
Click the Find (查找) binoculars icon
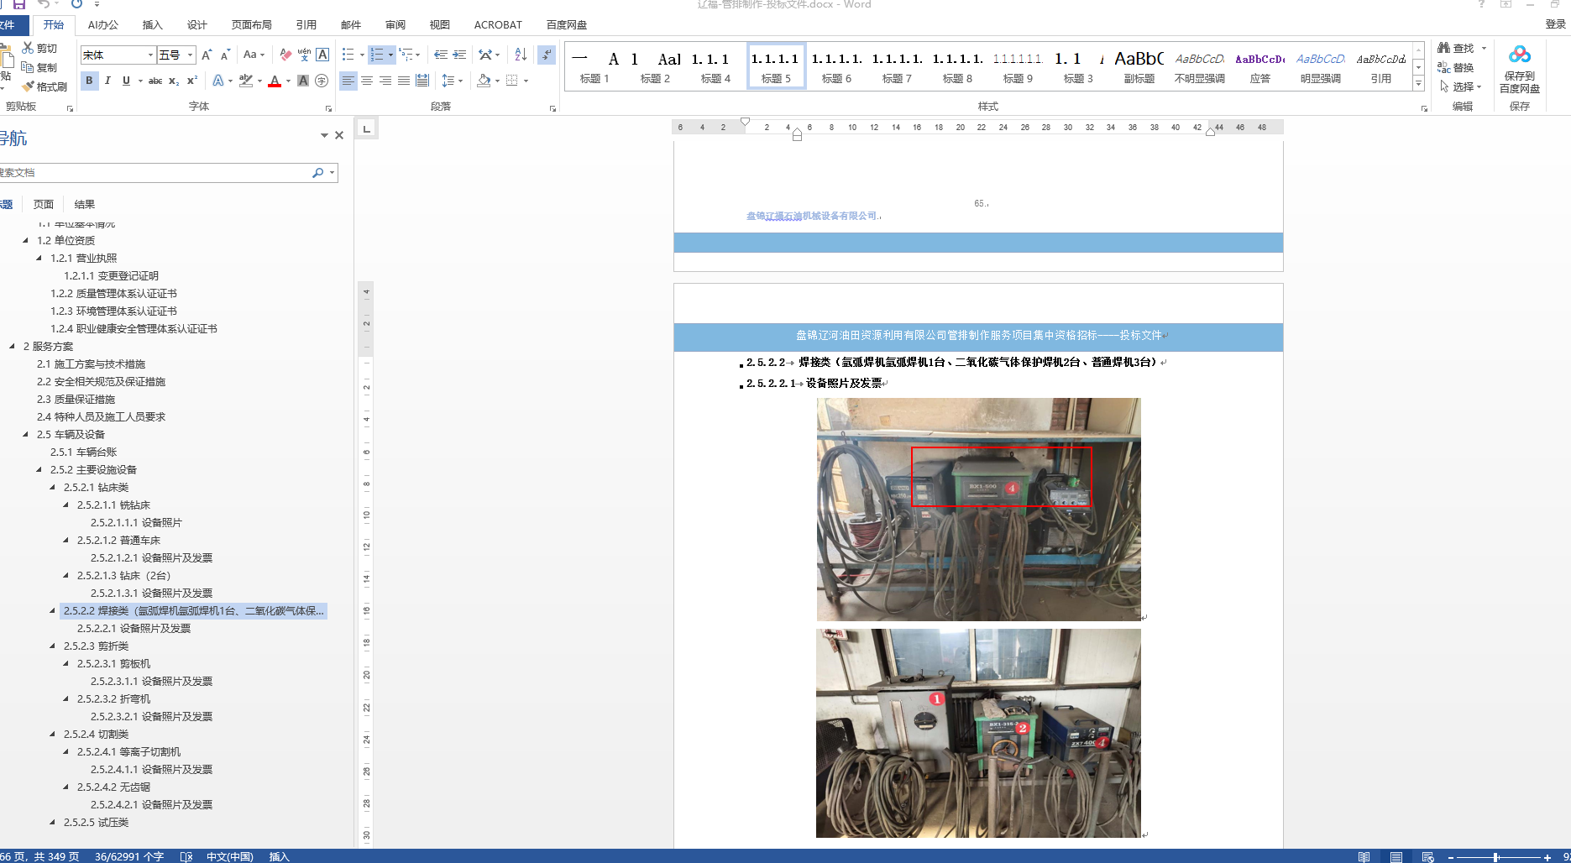(1444, 48)
